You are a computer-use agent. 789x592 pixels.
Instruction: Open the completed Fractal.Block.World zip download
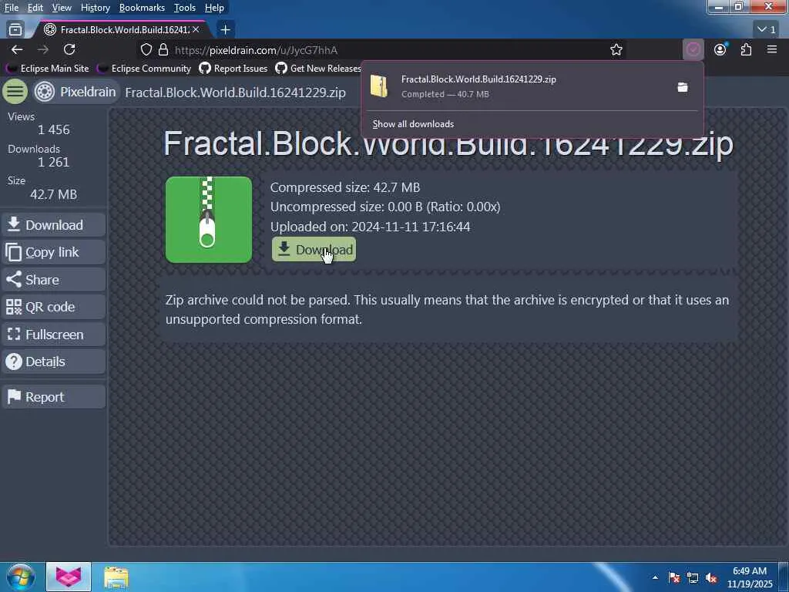tap(519, 86)
